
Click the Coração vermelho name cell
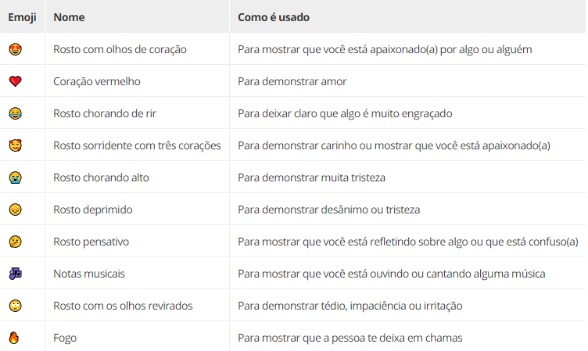(x=97, y=81)
